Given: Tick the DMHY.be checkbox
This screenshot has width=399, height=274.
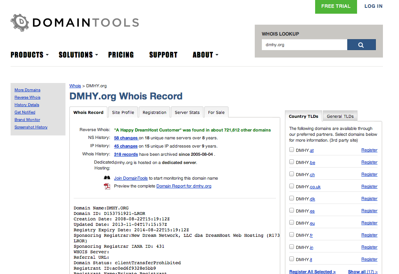Looking at the screenshot, I should 292,162.
